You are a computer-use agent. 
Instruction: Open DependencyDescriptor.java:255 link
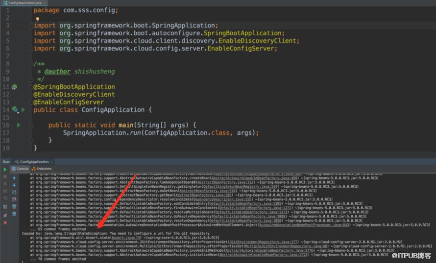click(x=222, y=199)
